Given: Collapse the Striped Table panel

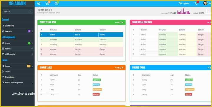Looking at the screenshot, I should pos(208,68).
